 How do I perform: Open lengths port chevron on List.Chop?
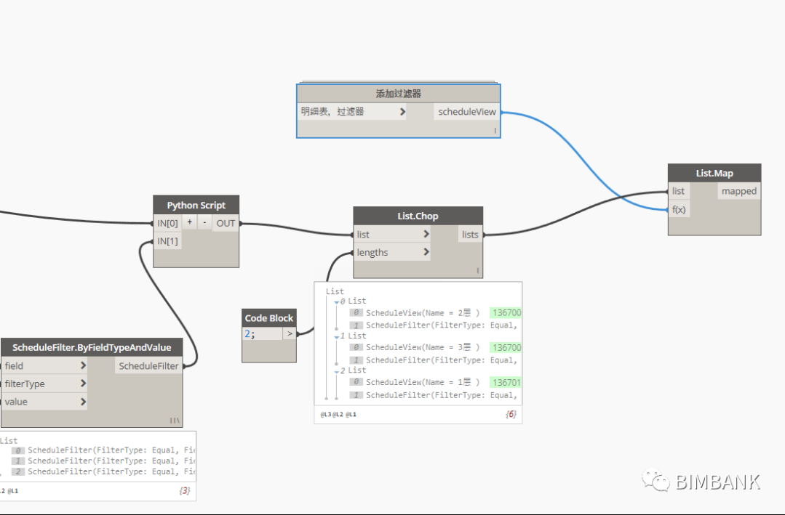point(426,252)
